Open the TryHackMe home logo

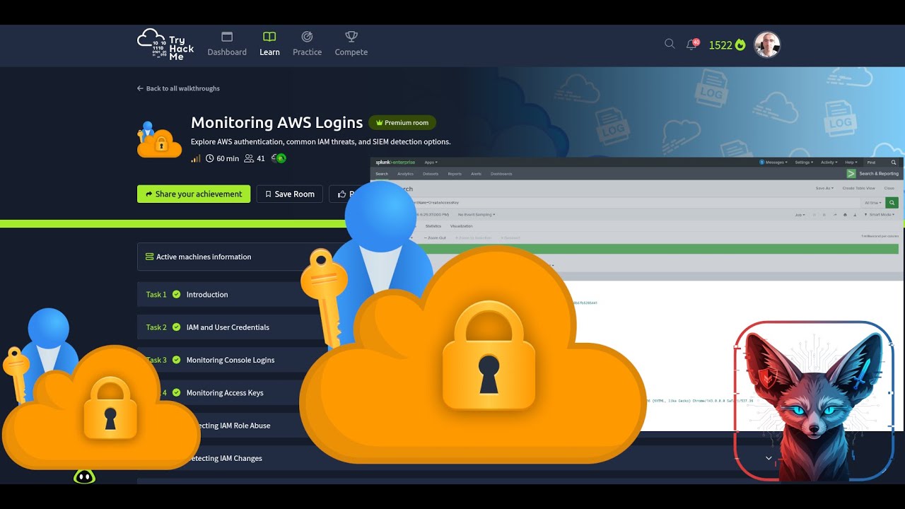pyautogui.click(x=165, y=45)
